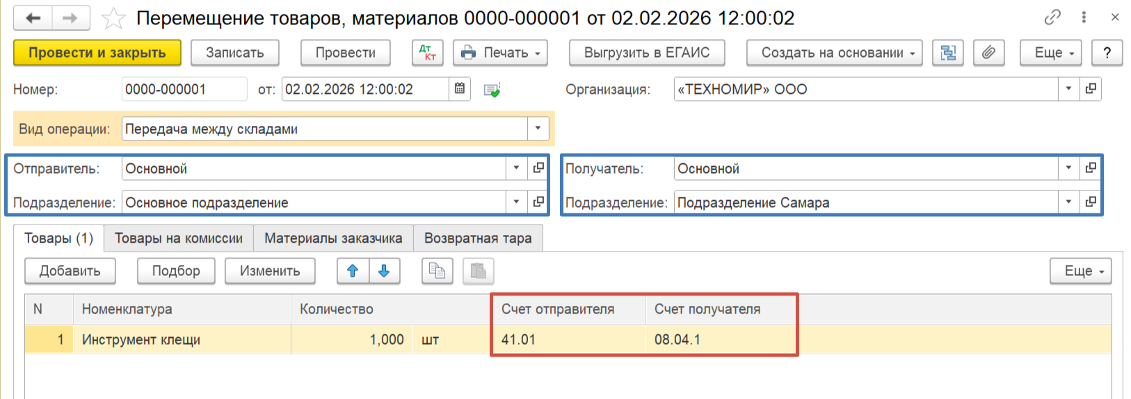
Task: Move row up with blue arrow
Action: tap(353, 271)
